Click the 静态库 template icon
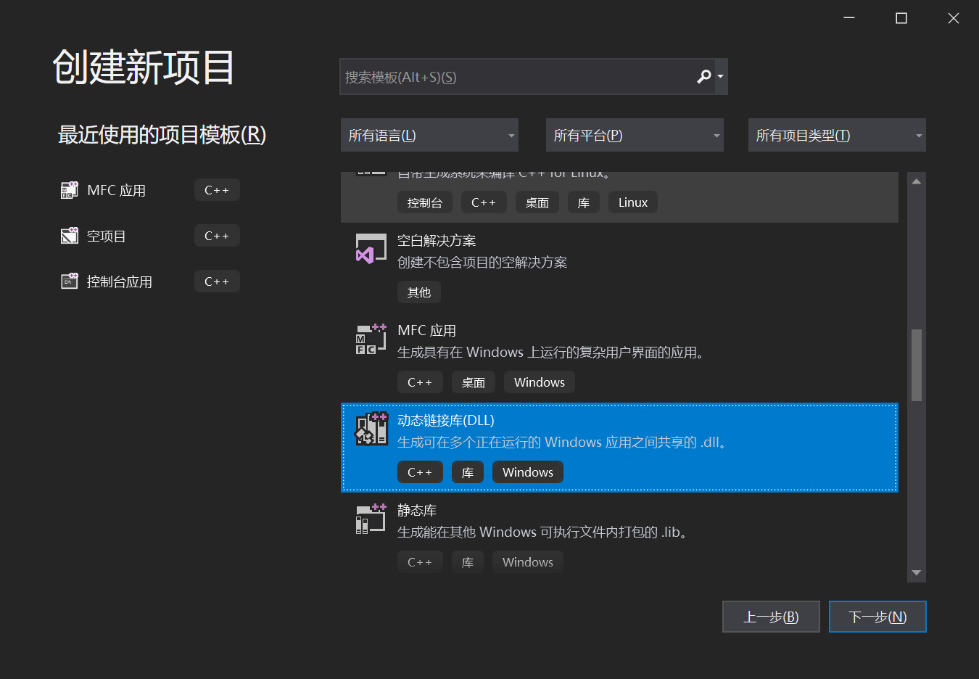This screenshot has width=979, height=679. tap(371, 519)
